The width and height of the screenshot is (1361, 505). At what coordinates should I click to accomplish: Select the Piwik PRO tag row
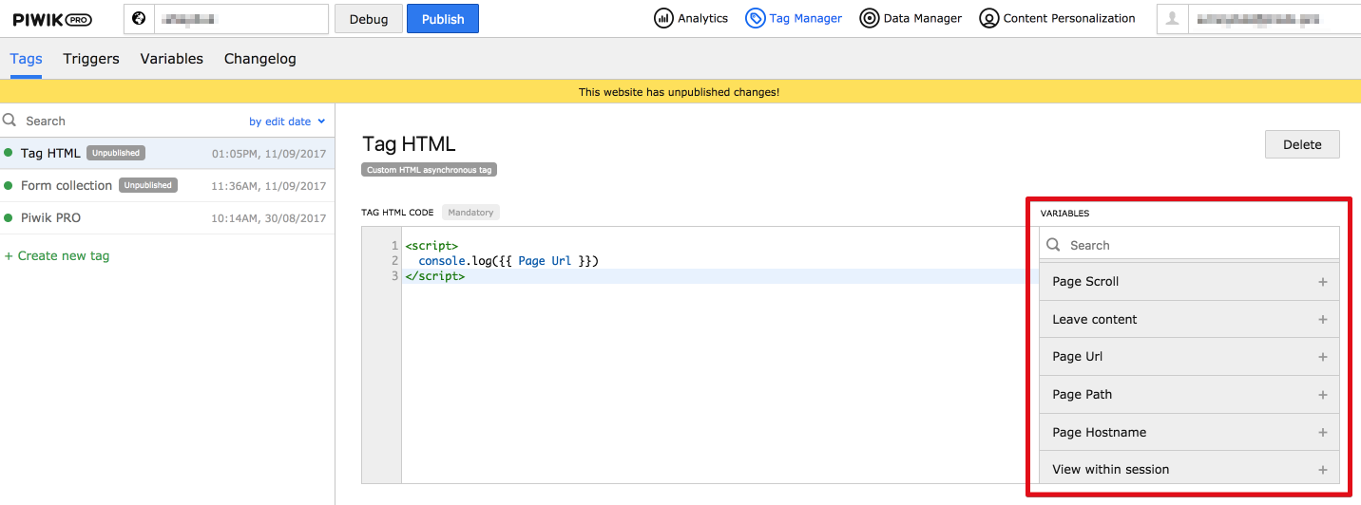[167, 217]
